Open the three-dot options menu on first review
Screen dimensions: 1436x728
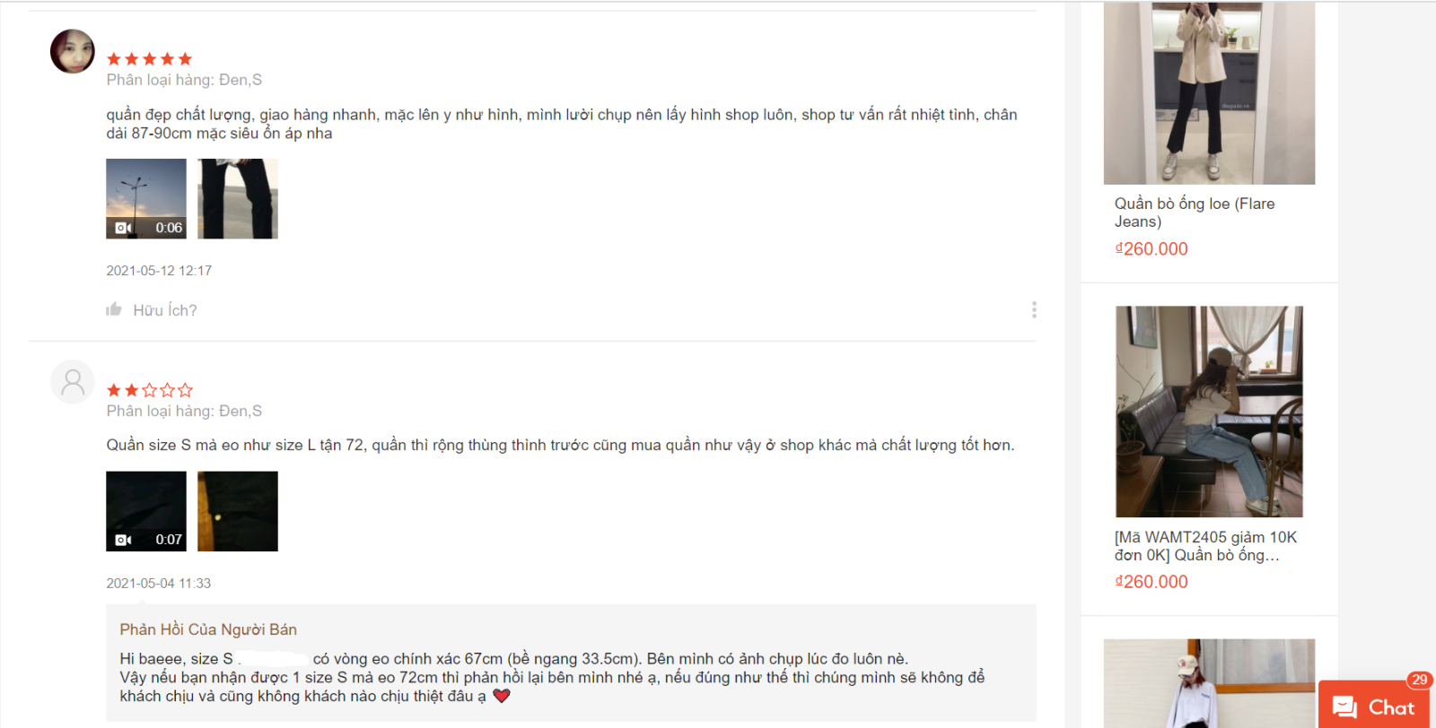tap(1034, 309)
